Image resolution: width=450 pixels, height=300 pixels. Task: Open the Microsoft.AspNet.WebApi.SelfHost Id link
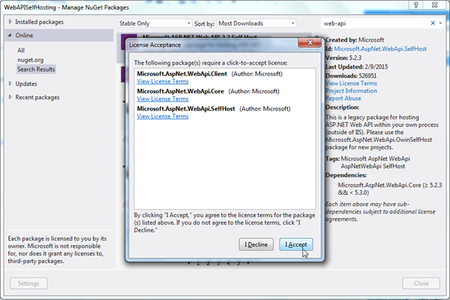click(380, 49)
